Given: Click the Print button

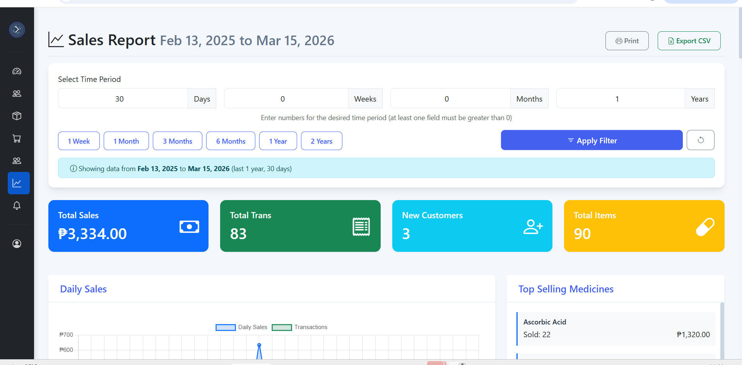Looking at the screenshot, I should [627, 41].
